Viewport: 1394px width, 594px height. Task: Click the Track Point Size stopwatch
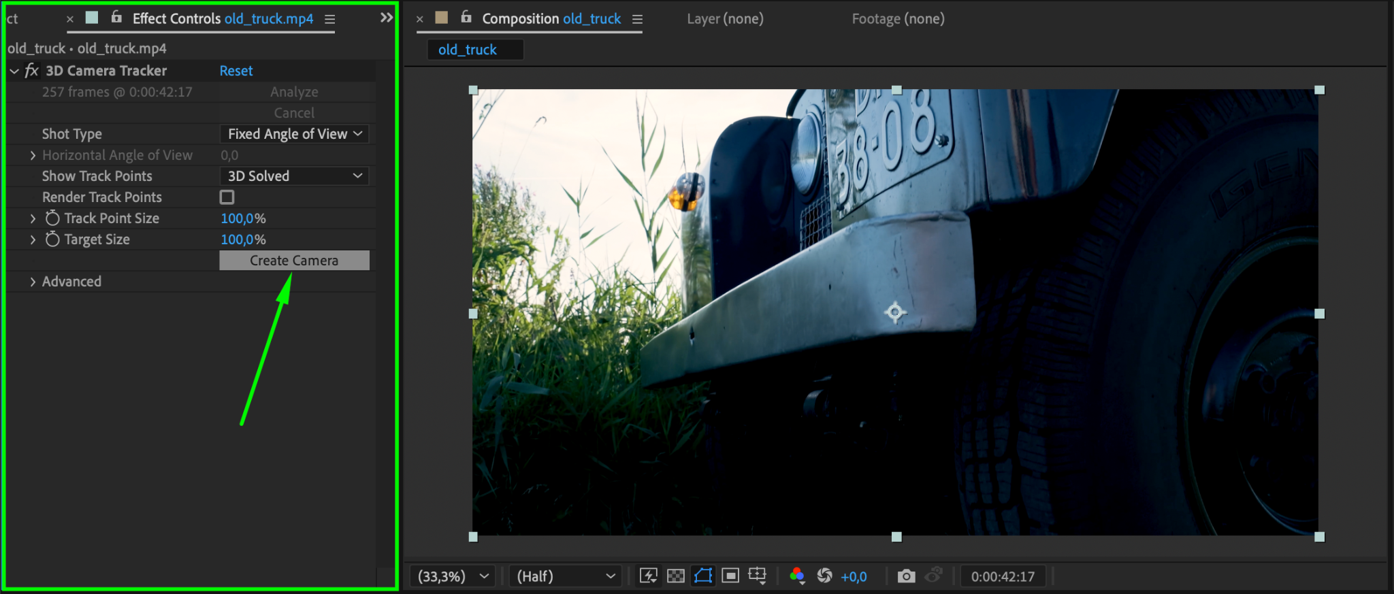pyautogui.click(x=52, y=218)
